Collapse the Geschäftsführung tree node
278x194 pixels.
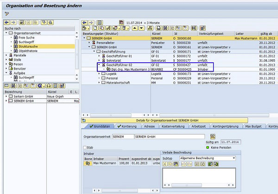click(93, 52)
